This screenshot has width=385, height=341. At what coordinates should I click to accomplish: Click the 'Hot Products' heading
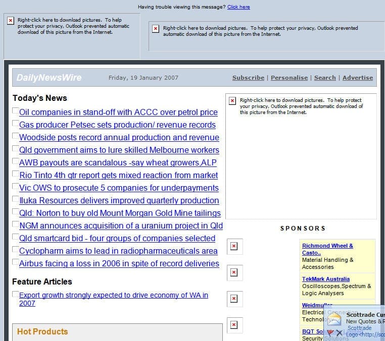(x=42, y=331)
